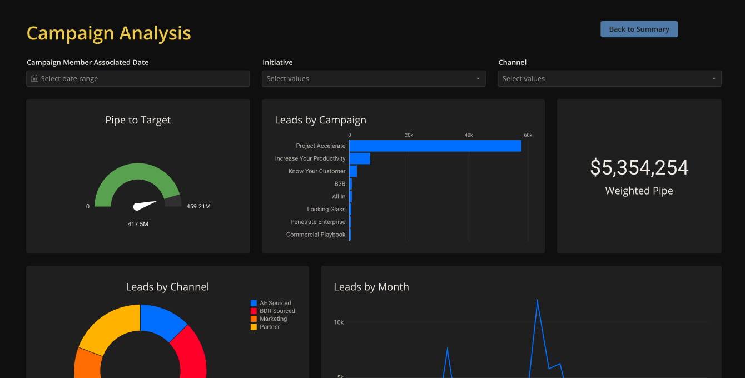Click the calendar icon in date range field
745x378 pixels.
pyautogui.click(x=34, y=78)
